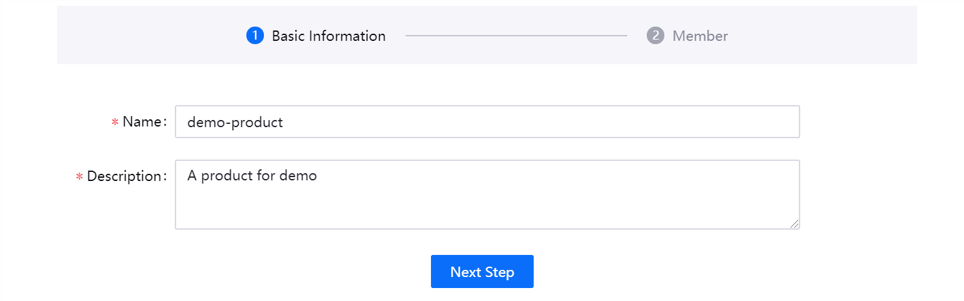Screen dimensions: 964x301
Task: Click the step 1 number circle icon
Action: click(255, 36)
